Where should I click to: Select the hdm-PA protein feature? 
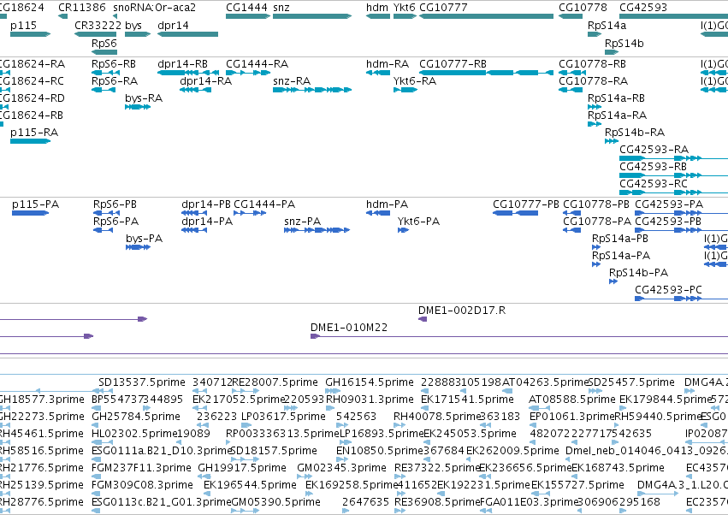coord(378,213)
